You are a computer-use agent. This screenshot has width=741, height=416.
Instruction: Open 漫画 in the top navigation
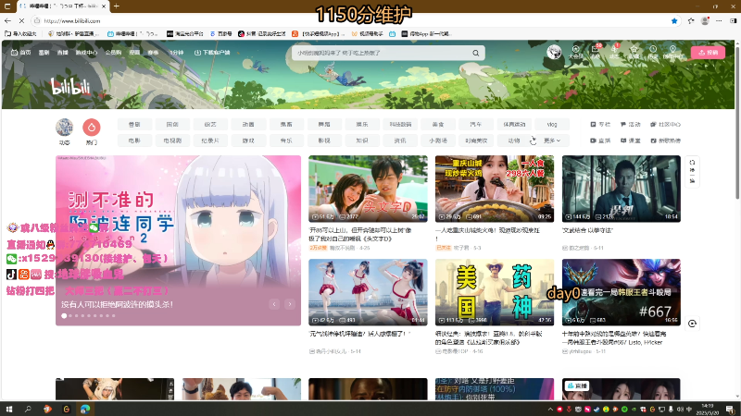(134, 53)
